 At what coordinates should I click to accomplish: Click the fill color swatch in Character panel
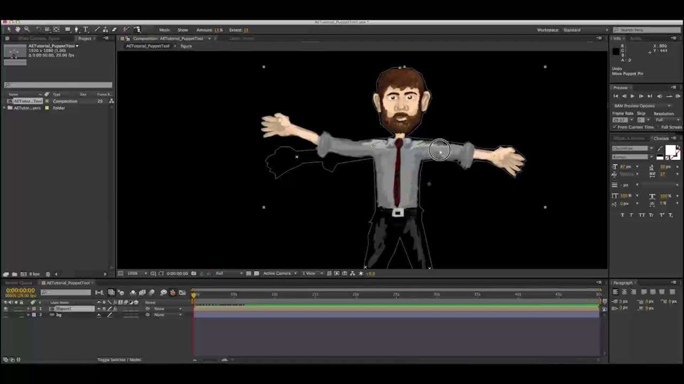[x=671, y=150]
